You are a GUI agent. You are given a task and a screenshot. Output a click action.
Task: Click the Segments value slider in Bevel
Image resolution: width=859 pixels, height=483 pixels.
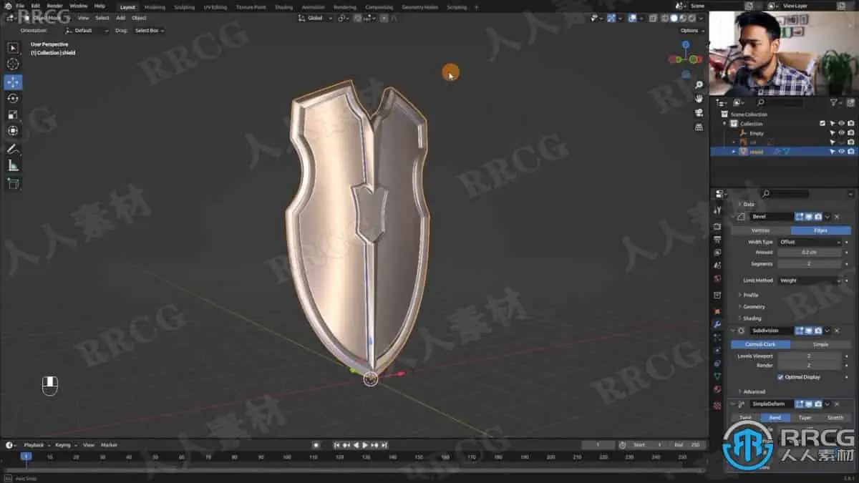[809, 263]
